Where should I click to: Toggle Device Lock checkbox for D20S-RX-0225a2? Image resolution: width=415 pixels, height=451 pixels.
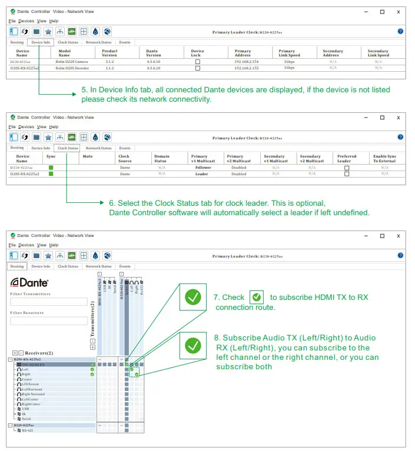coord(198,68)
